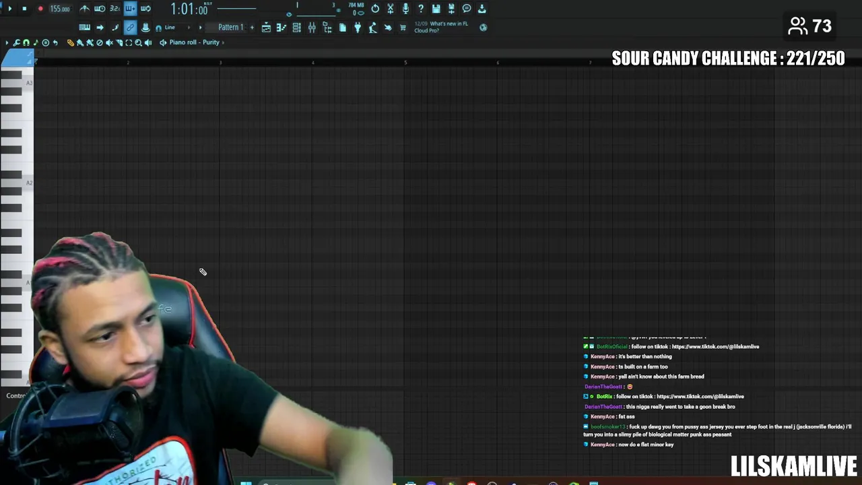
Task: Select the Zoom magnifier tool
Action: pos(138,42)
